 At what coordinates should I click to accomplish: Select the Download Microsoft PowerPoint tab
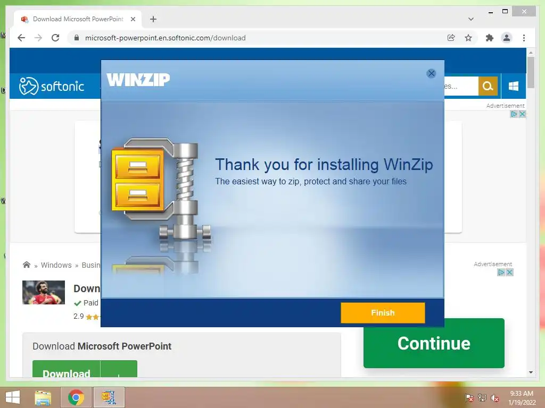78,19
